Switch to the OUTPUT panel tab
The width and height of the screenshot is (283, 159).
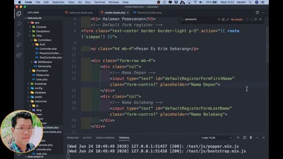87,138
